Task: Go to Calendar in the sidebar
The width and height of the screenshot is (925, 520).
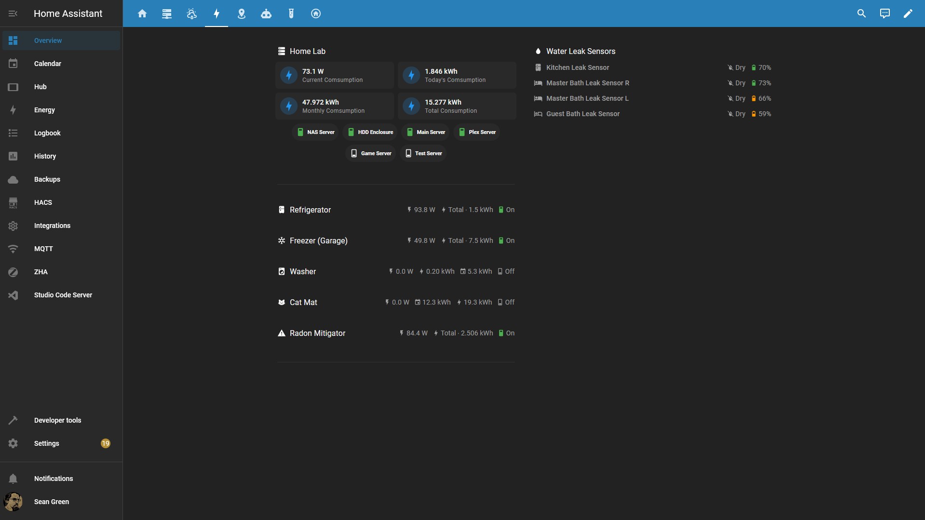Action: 61,64
